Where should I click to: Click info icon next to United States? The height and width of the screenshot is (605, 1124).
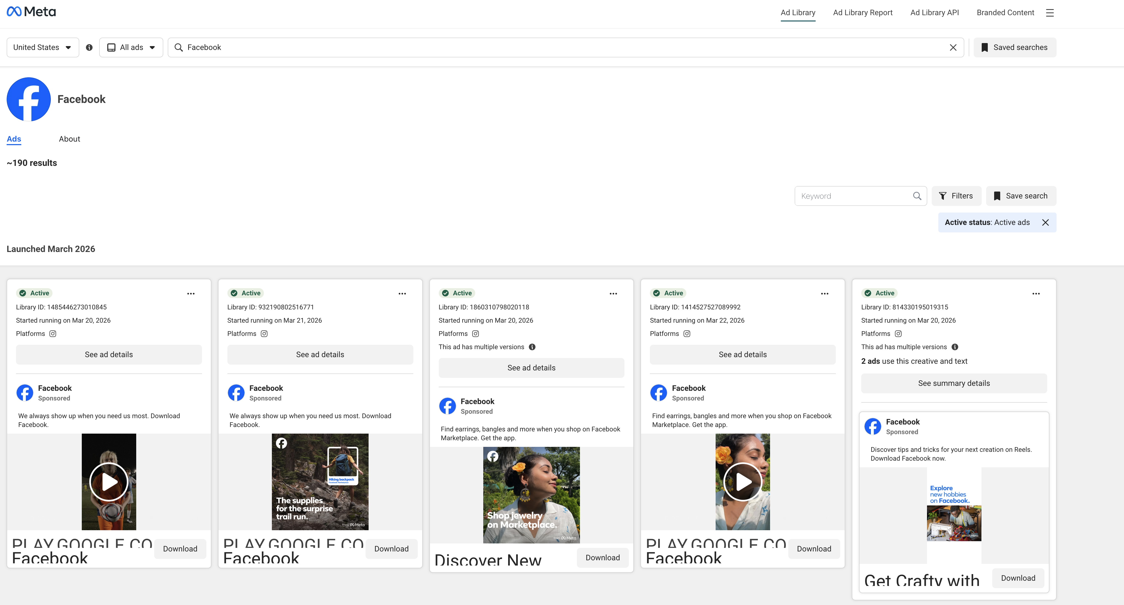coord(89,47)
